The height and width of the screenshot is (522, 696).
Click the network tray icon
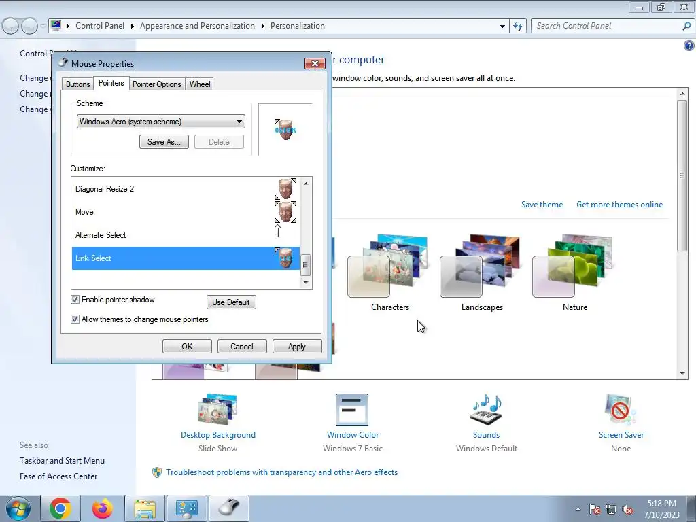(611, 510)
